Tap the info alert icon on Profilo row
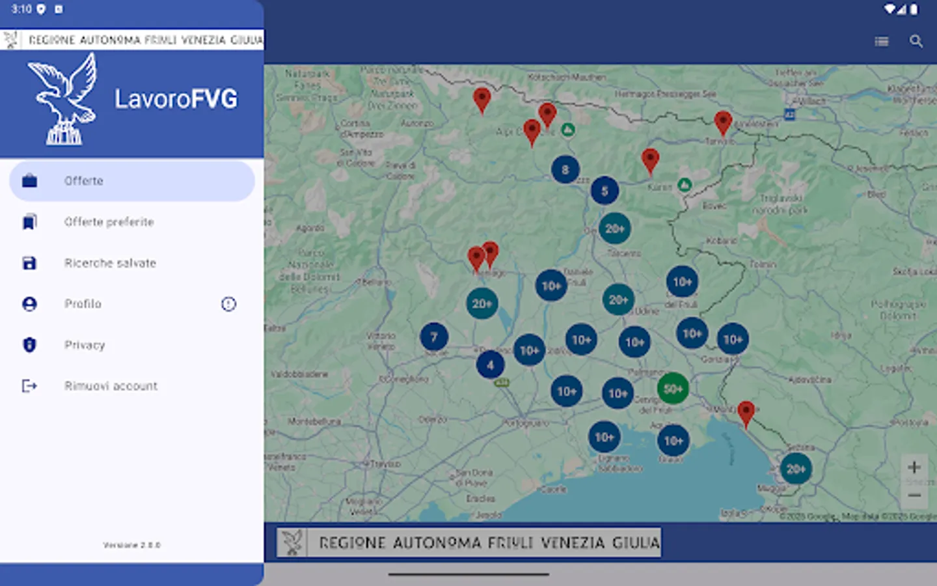Screen dimensions: 937x586 pos(228,304)
